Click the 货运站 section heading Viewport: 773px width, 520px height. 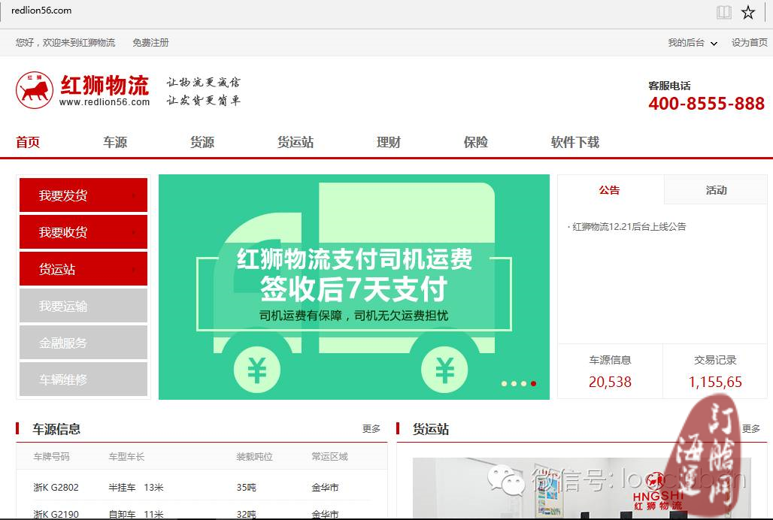[x=431, y=429]
